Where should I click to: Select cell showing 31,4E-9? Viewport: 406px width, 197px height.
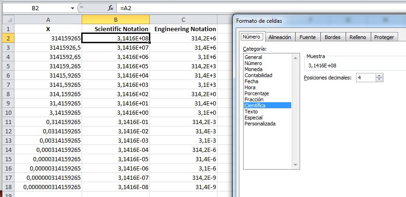183,187
